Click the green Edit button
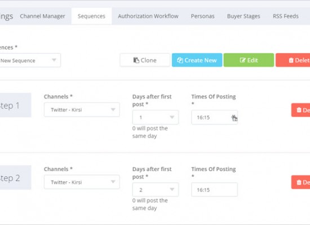The width and height of the screenshot is (310, 225). pyautogui.click(x=249, y=60)
